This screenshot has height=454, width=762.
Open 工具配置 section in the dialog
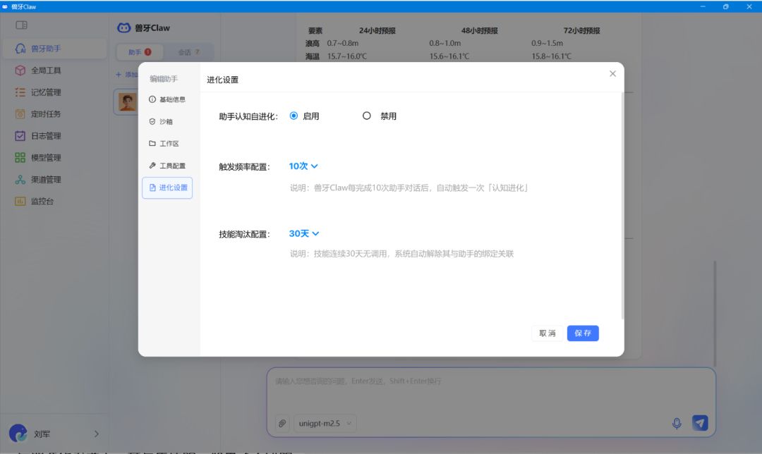tap(167, 166)
